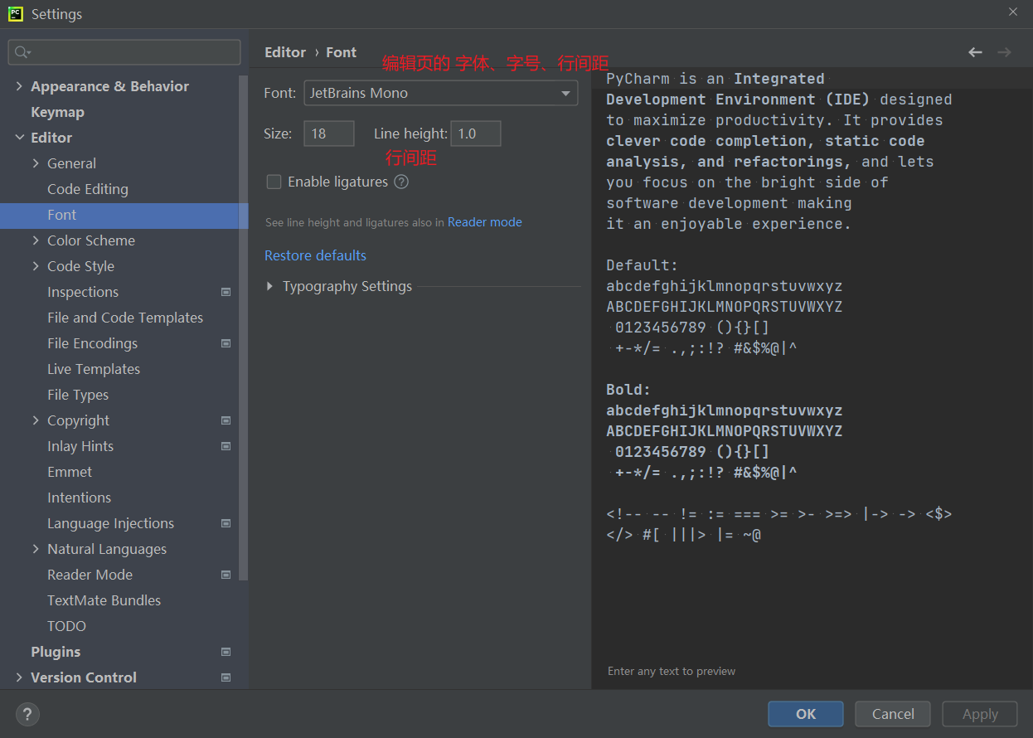
Task: Click the project-level icon beside Copyright
Action: click(x=226, y=420)
